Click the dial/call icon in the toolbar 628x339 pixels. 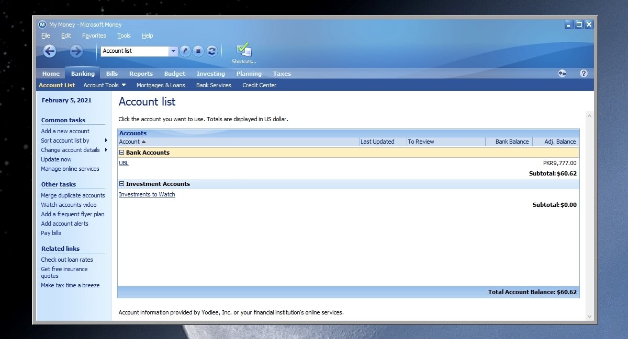[185, 51]
